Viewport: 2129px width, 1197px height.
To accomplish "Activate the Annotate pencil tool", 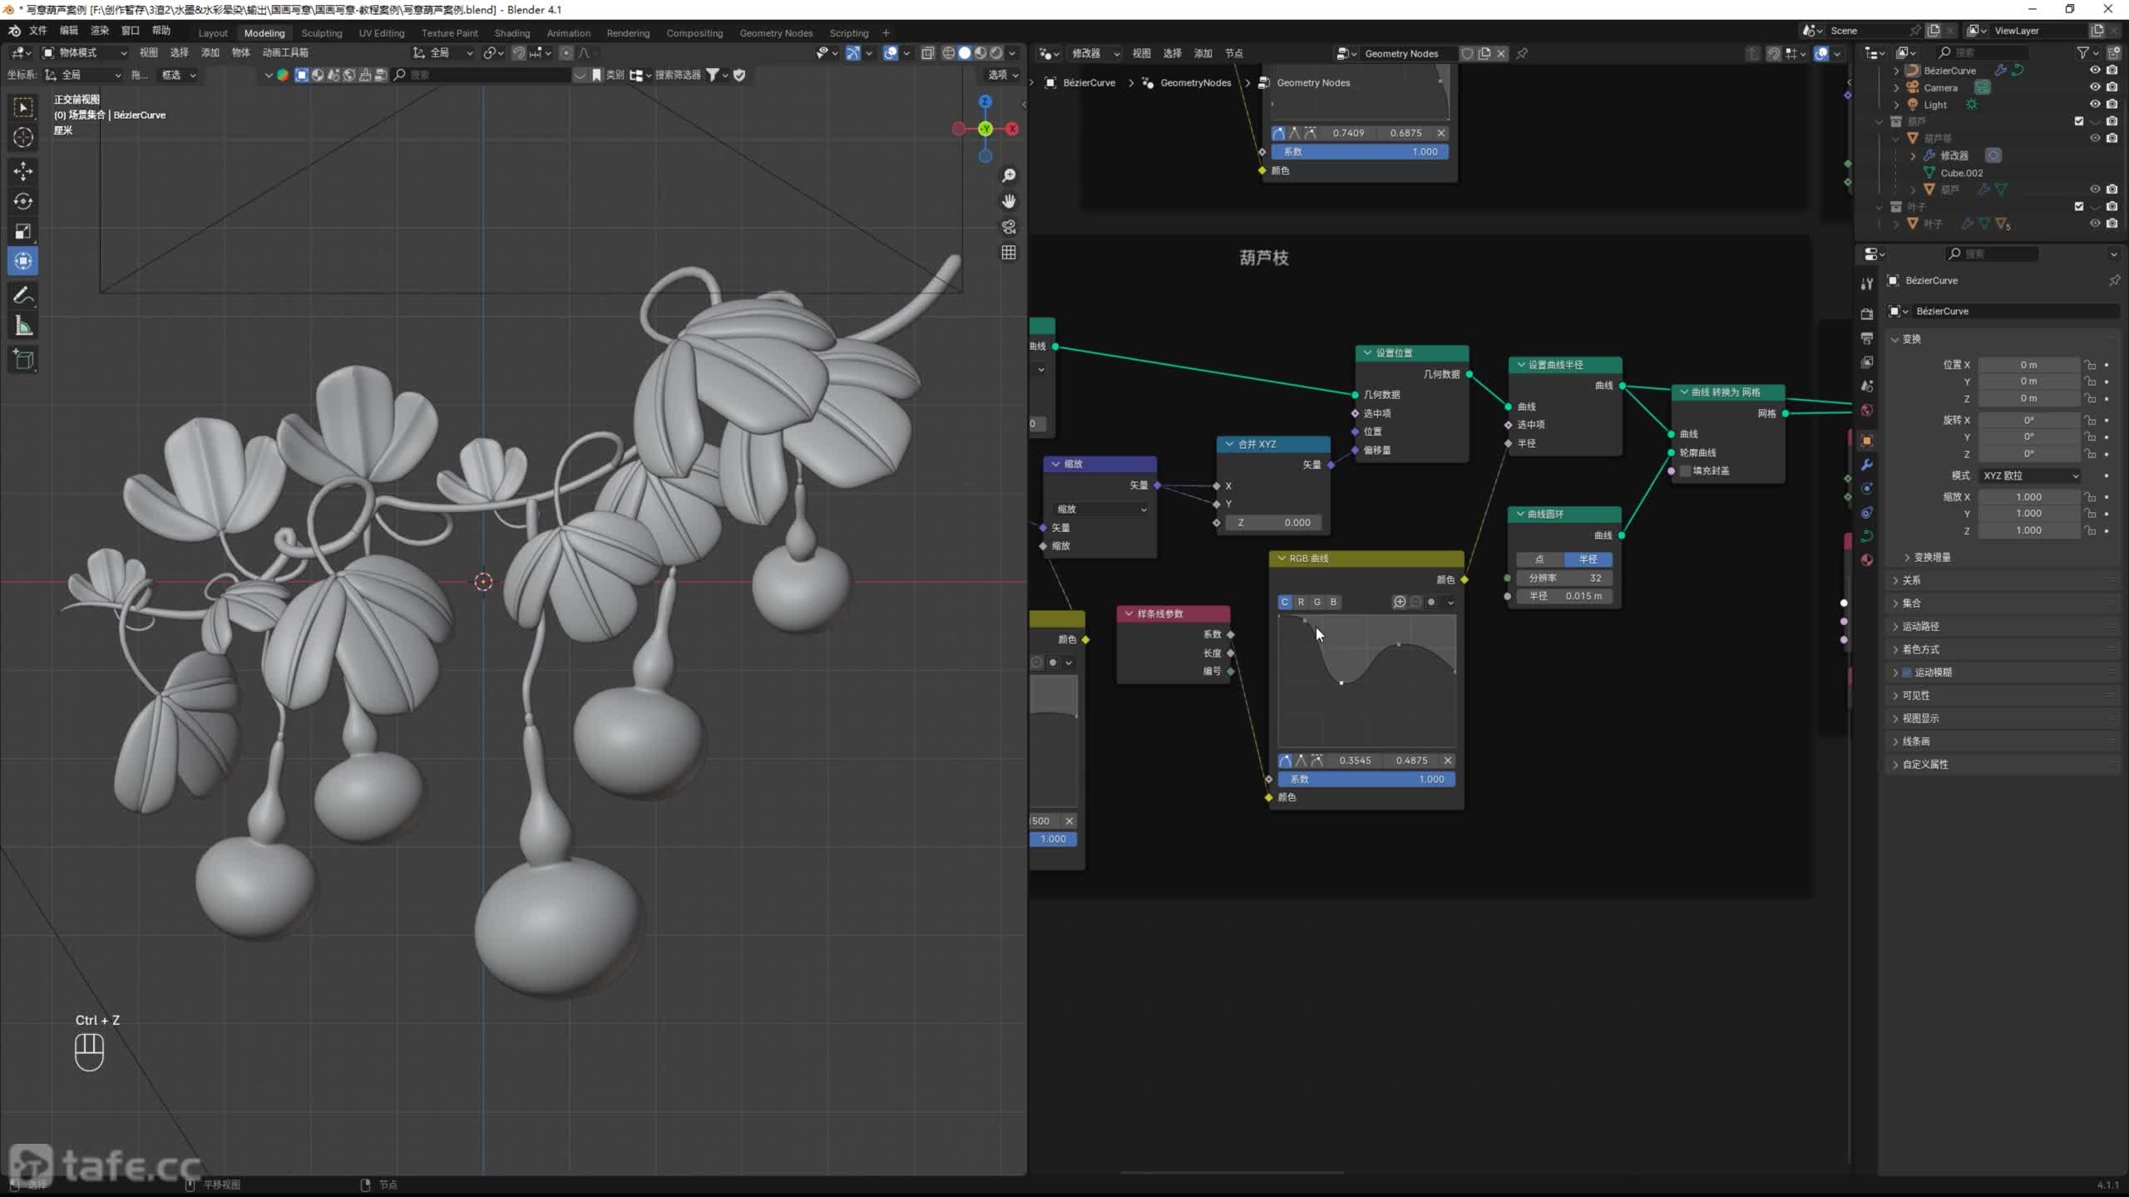I will 23,296.
